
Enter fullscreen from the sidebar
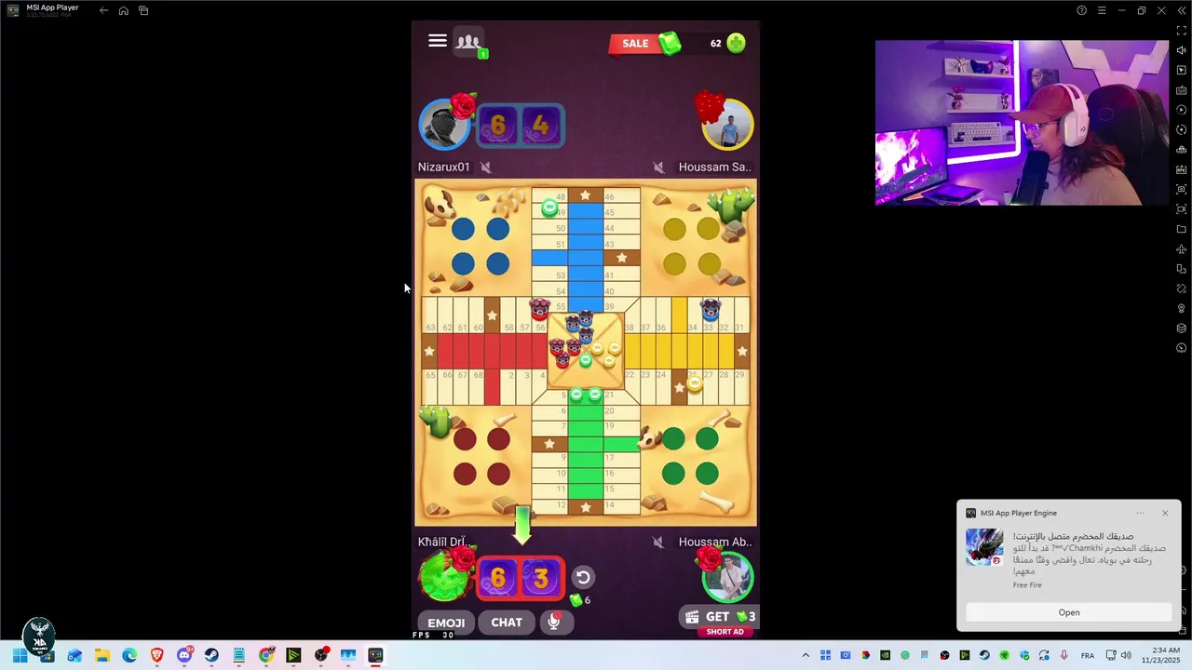coord(1181,31)
